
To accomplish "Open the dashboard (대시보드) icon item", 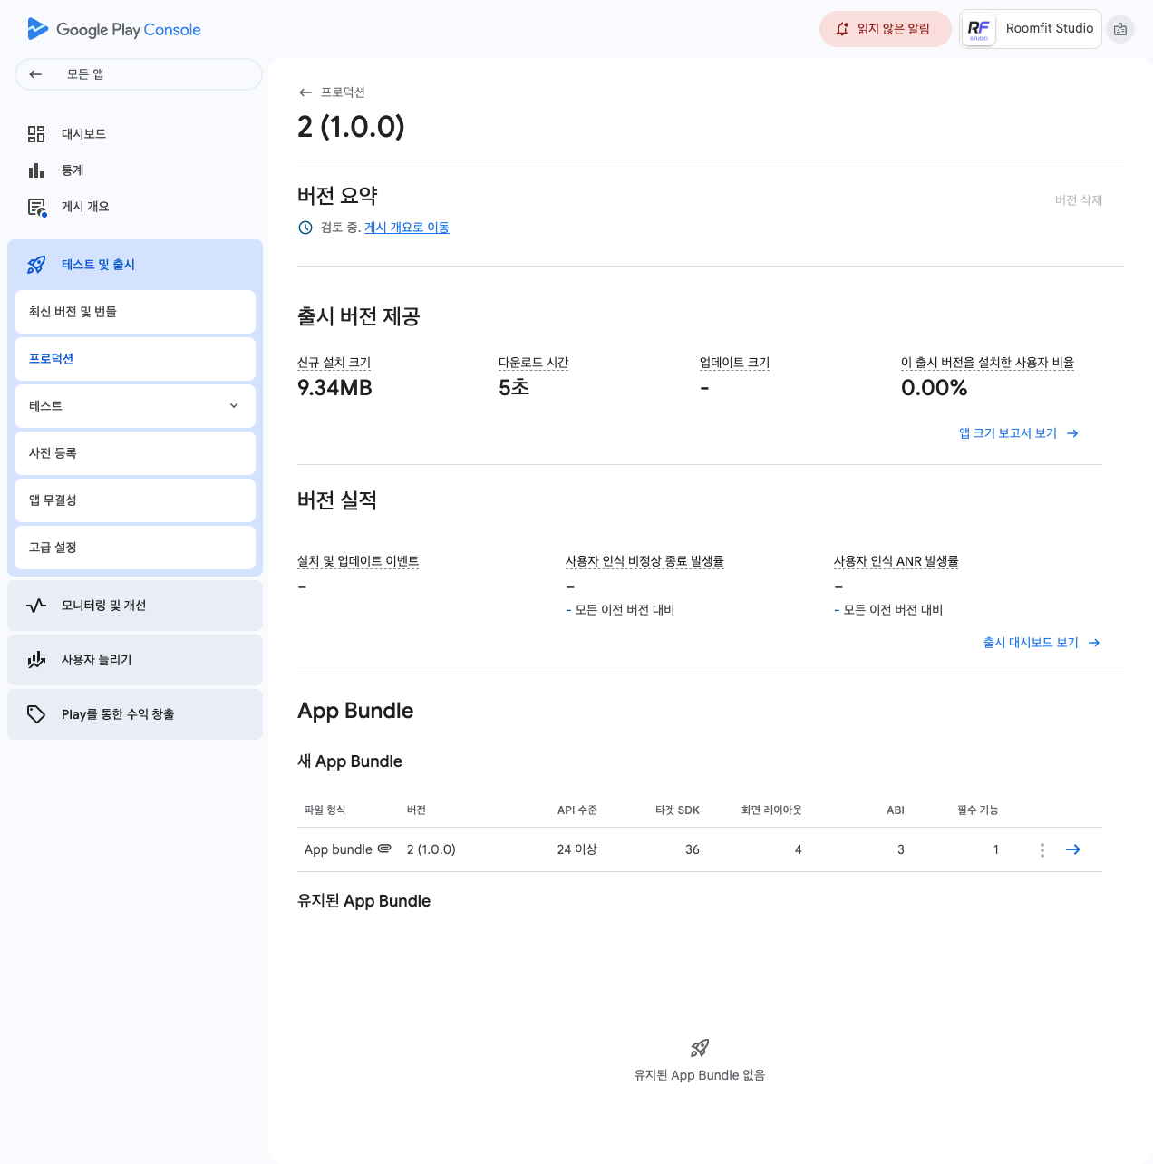I will click(36, 134).
